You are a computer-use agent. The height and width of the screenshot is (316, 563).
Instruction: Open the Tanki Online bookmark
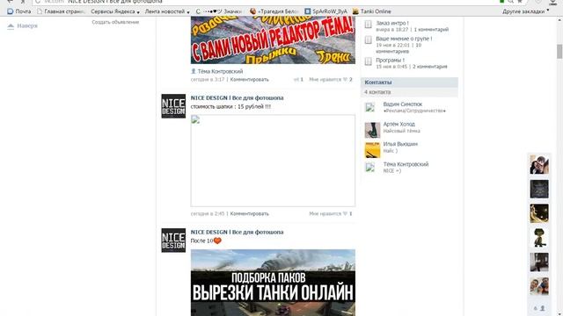(372, 11)
